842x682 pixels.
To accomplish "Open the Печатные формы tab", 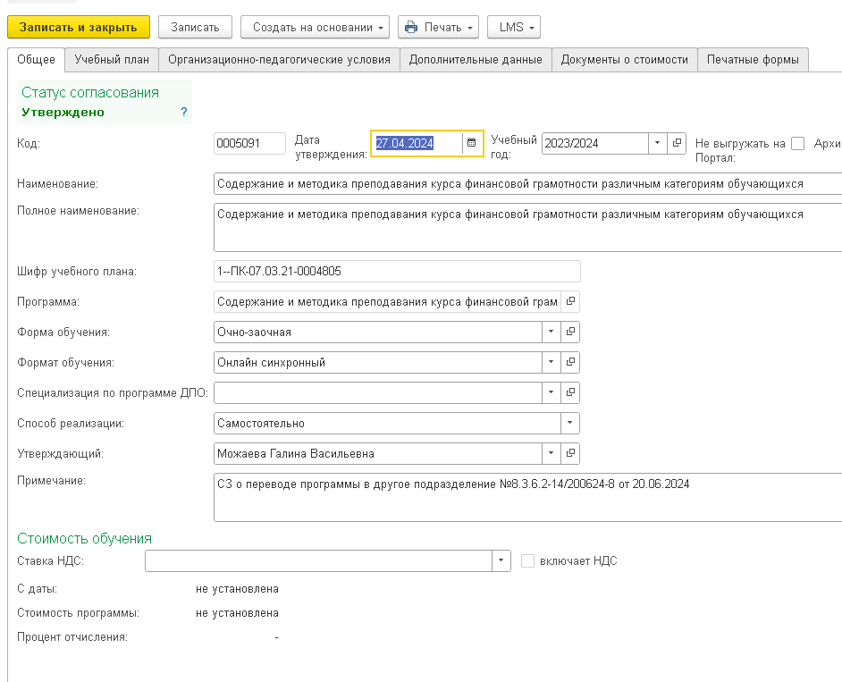I will 753,60.
